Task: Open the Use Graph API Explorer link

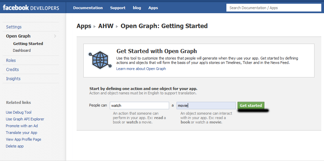Action: (x=25, y=119)
